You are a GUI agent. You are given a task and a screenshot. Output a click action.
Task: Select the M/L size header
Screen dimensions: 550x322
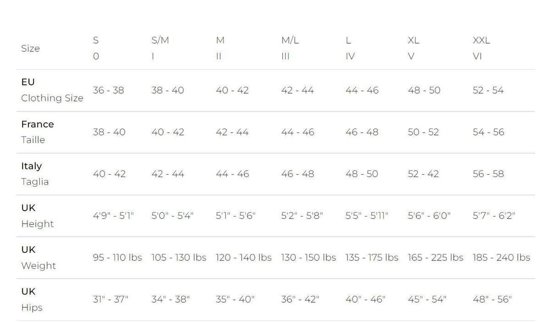[290, 48]
